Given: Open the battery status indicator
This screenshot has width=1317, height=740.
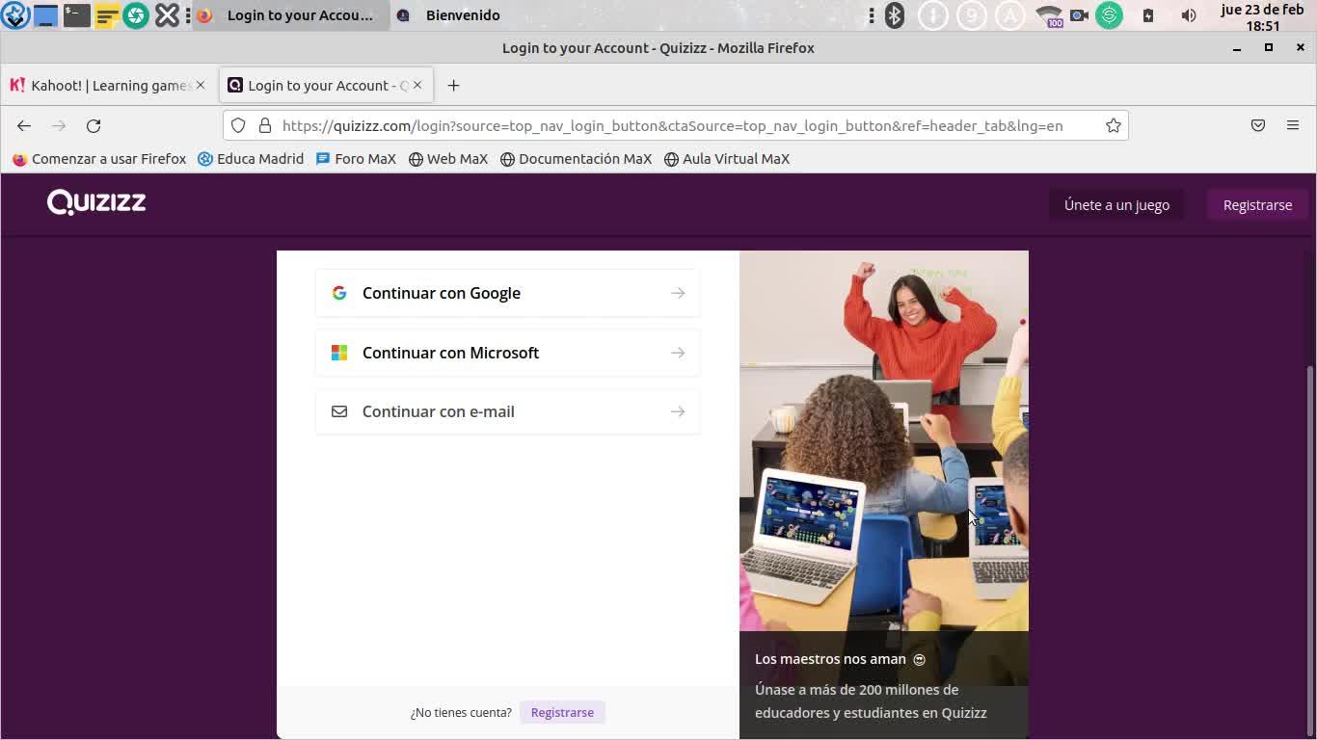Looking at the screenshot, I should (1148, 15).
